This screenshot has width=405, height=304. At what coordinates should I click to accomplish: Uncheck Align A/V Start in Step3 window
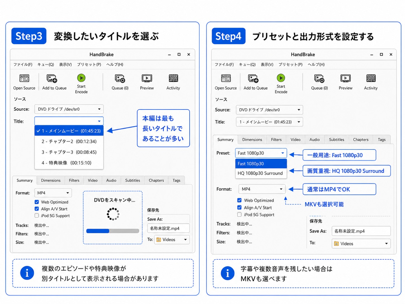37,209
